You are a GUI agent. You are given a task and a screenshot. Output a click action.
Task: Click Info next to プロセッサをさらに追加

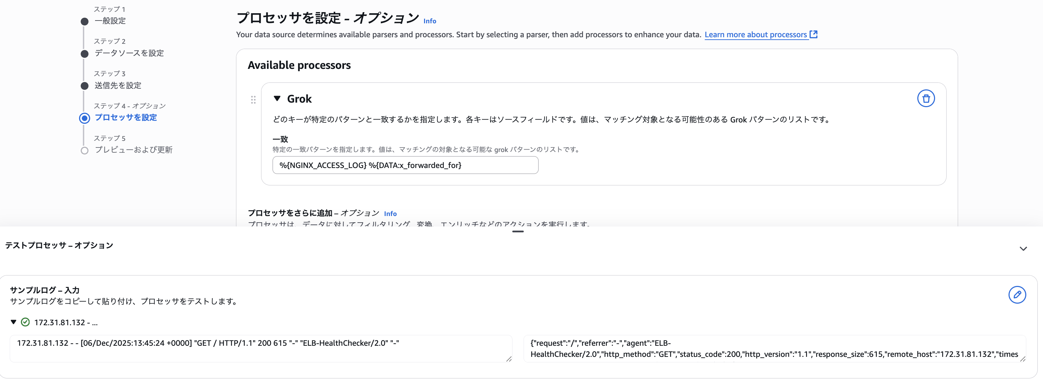(x=390, y=213)
